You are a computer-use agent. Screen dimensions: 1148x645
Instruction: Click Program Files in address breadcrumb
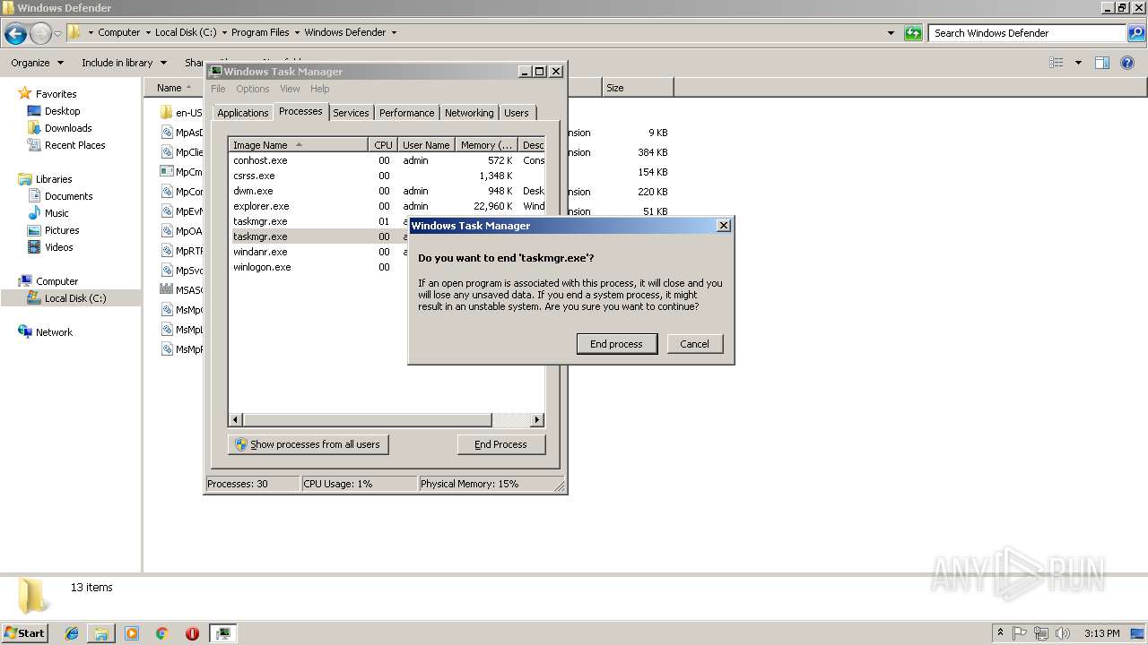260,32
